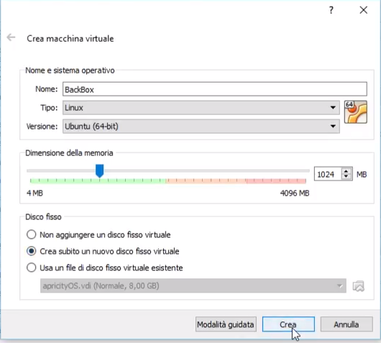Click the 1024 MB memory value field
Screen dimensions: 381x343
point(328,174)
